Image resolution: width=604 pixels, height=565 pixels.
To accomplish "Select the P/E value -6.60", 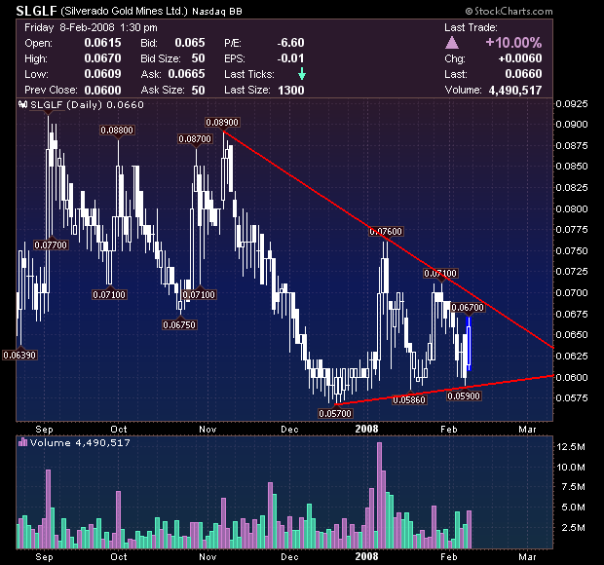I will (x=291, y=43).
